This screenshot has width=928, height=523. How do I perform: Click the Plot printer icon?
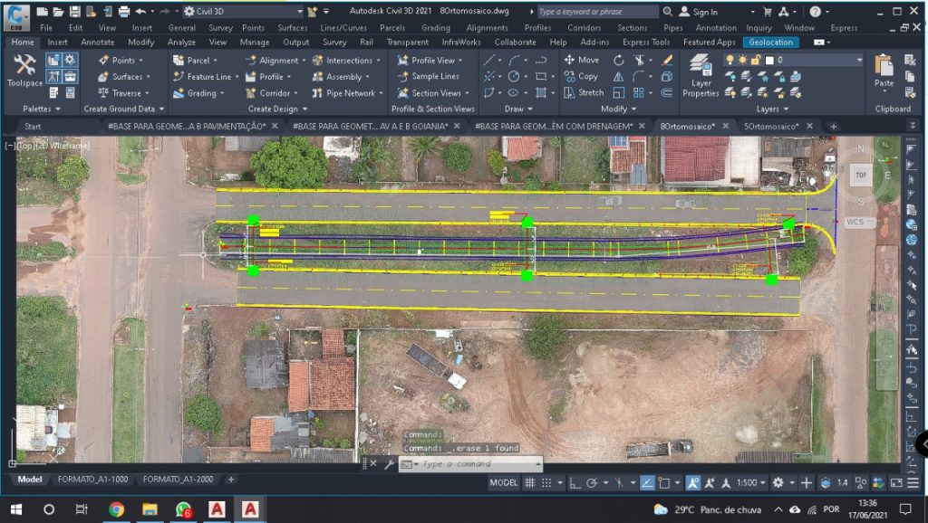pos(124,12)
